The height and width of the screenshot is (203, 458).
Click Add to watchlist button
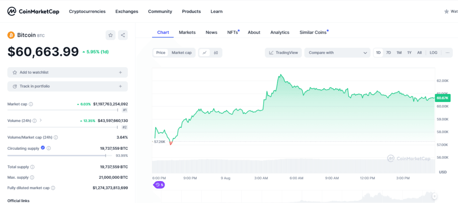pos(68,72)
